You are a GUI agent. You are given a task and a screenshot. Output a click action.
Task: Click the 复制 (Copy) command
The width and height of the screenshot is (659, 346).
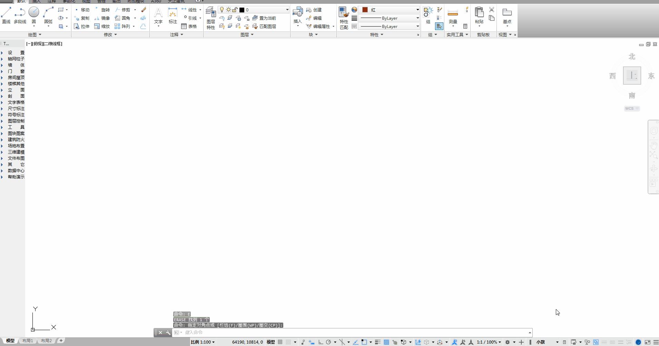82,18
